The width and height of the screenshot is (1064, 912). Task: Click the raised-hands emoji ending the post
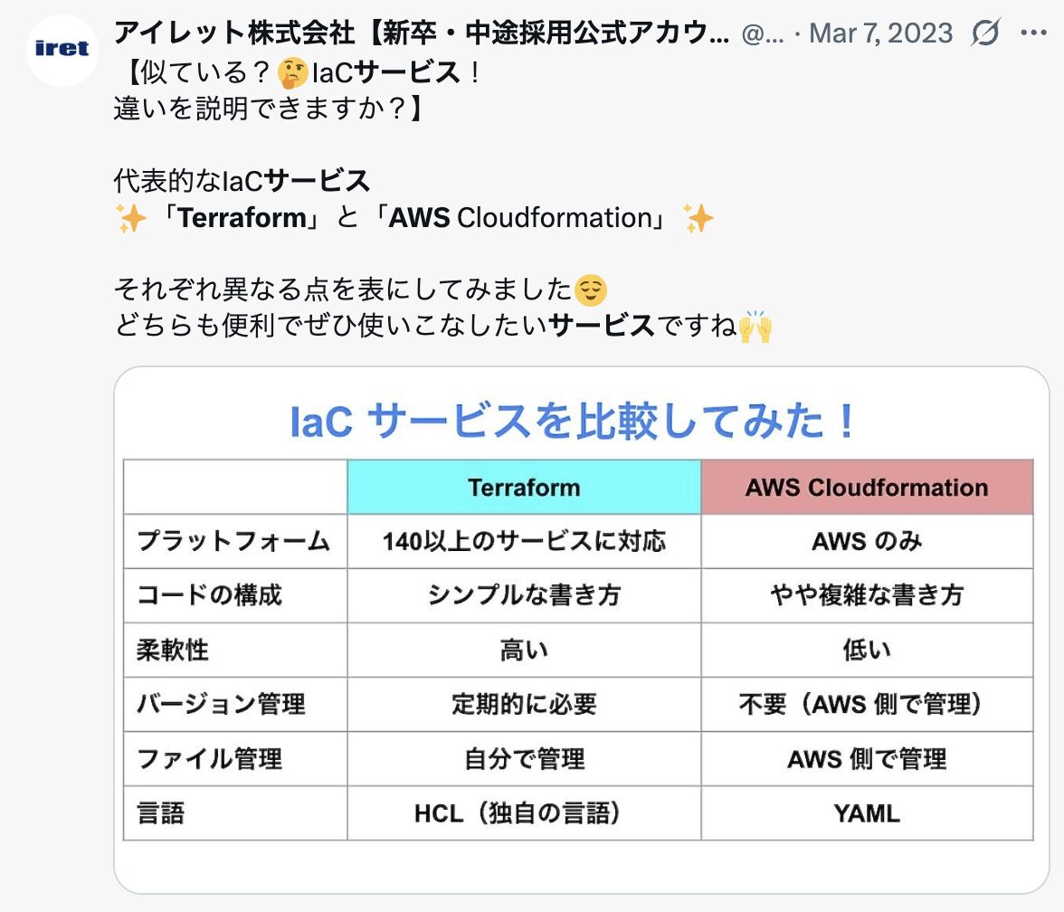755,327
